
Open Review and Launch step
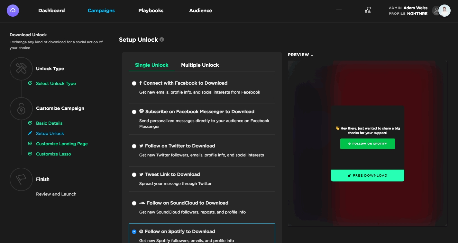56,194
